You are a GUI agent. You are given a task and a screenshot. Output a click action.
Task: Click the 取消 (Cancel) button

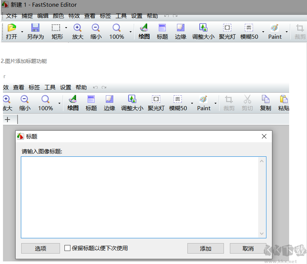point(248,248)
